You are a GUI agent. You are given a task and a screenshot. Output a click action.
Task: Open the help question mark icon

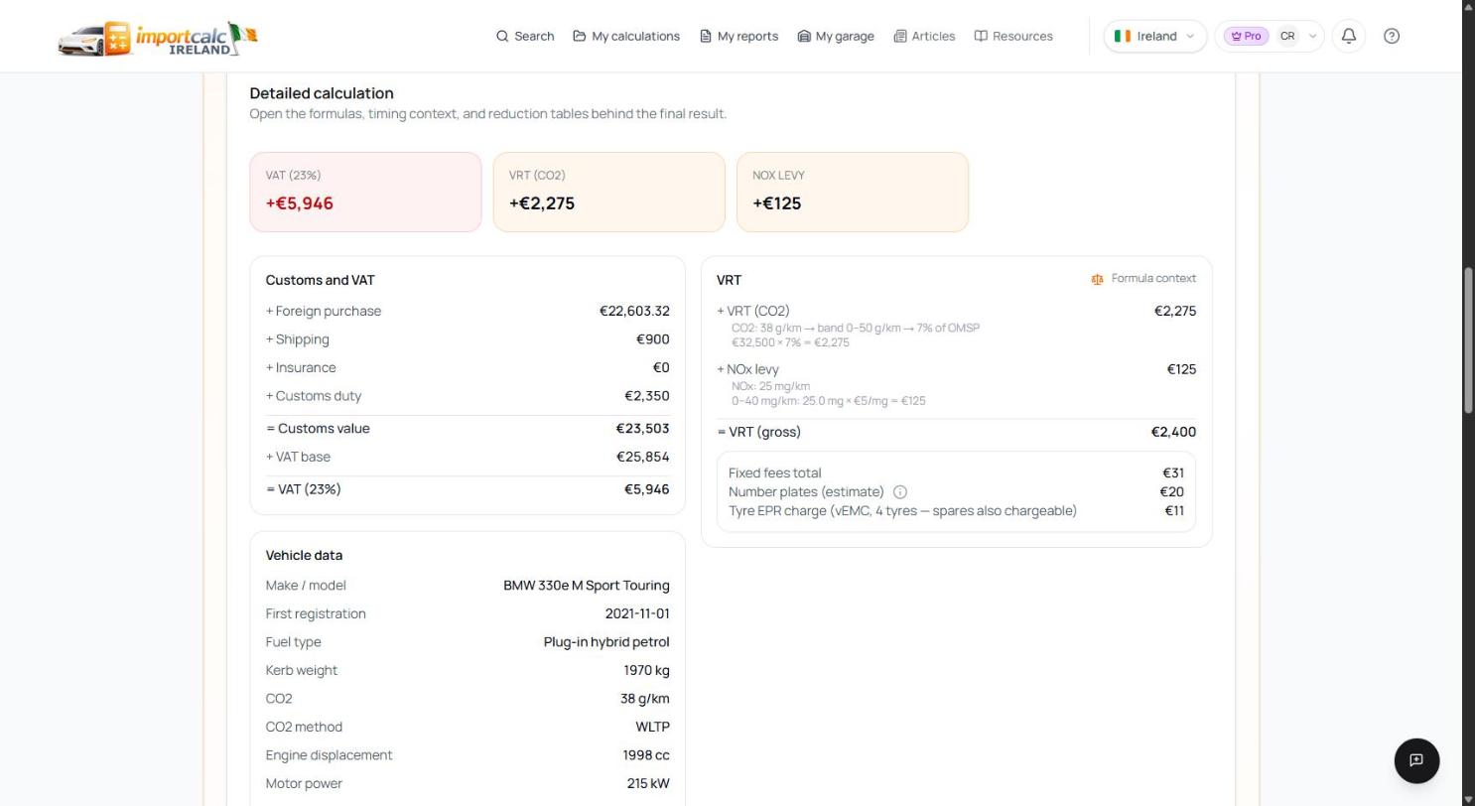(x=1392, y=36)
